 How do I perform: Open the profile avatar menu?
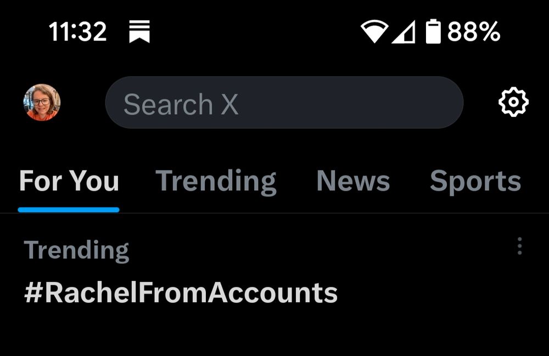[x=42, y=103]
